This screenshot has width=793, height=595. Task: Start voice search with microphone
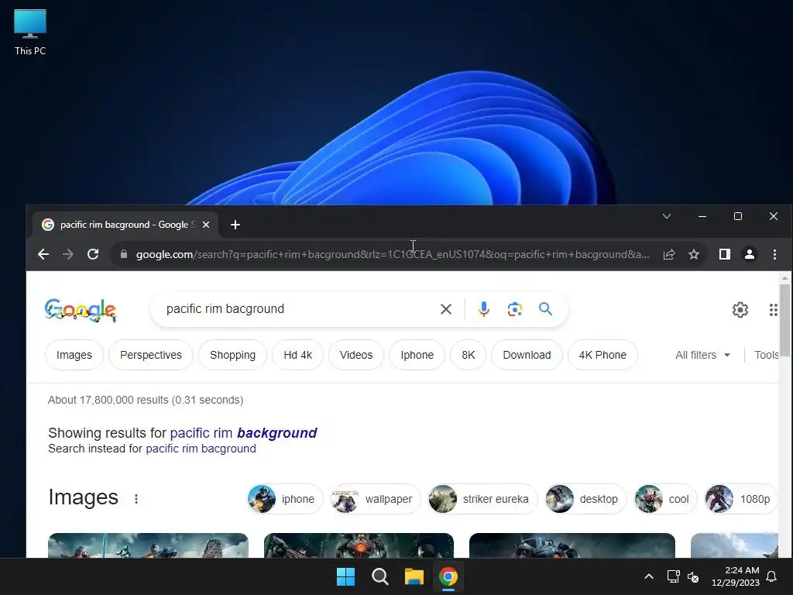[x=483, y=308]
